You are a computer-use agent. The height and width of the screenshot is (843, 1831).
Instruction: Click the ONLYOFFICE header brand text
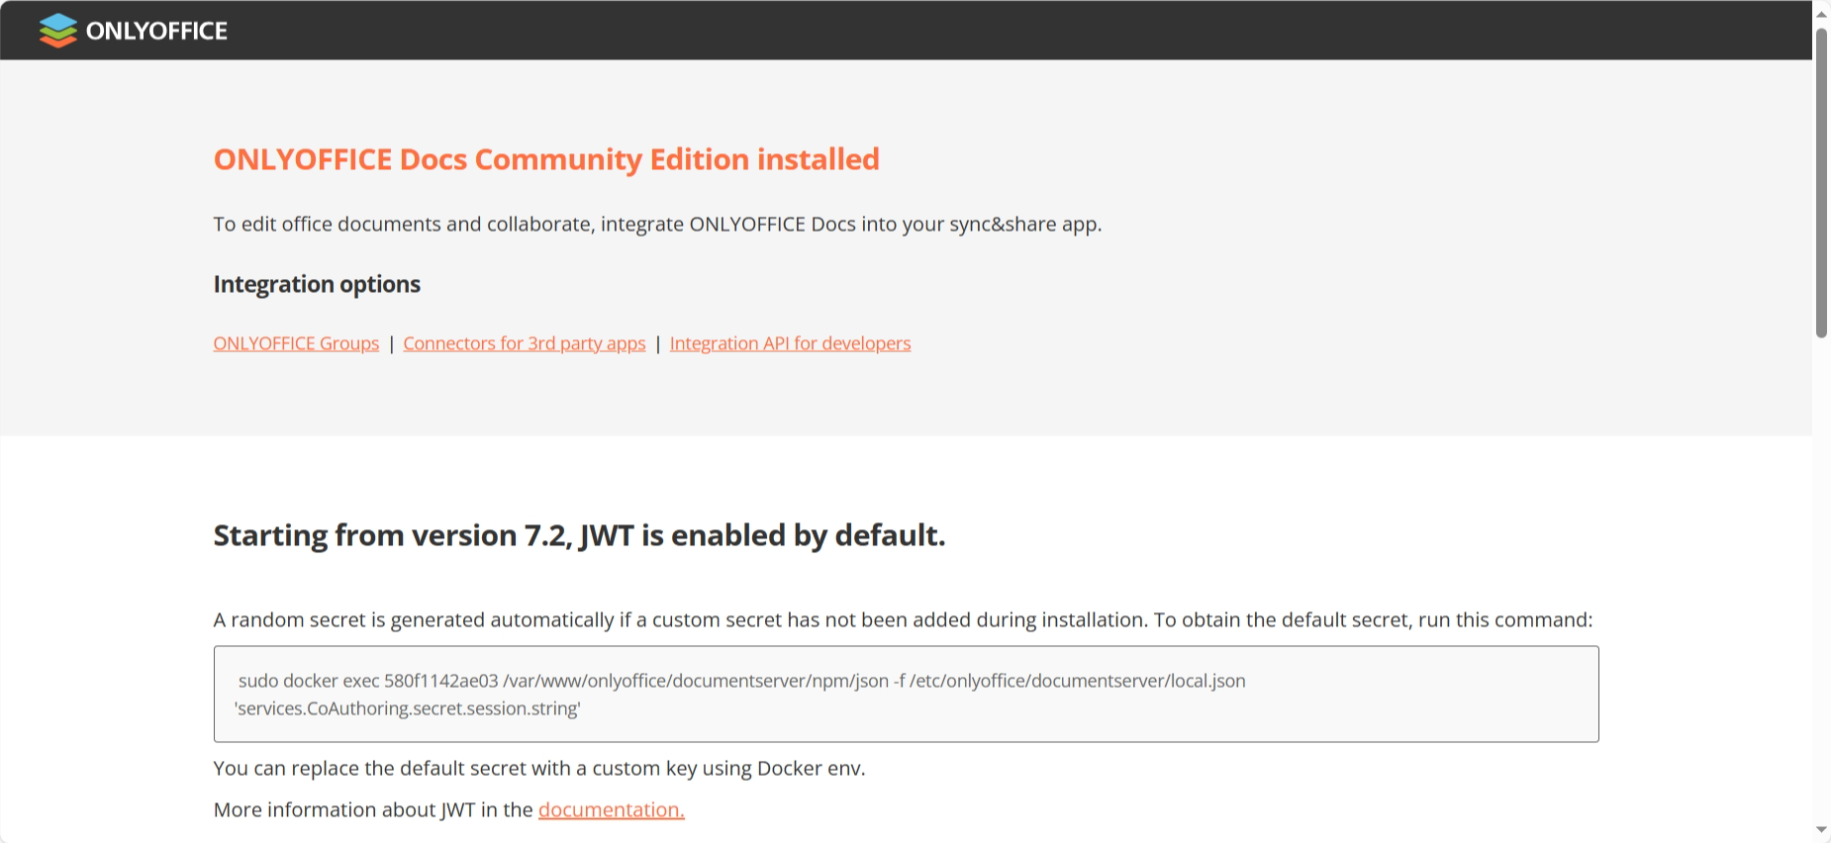click(x=156, y=31)
